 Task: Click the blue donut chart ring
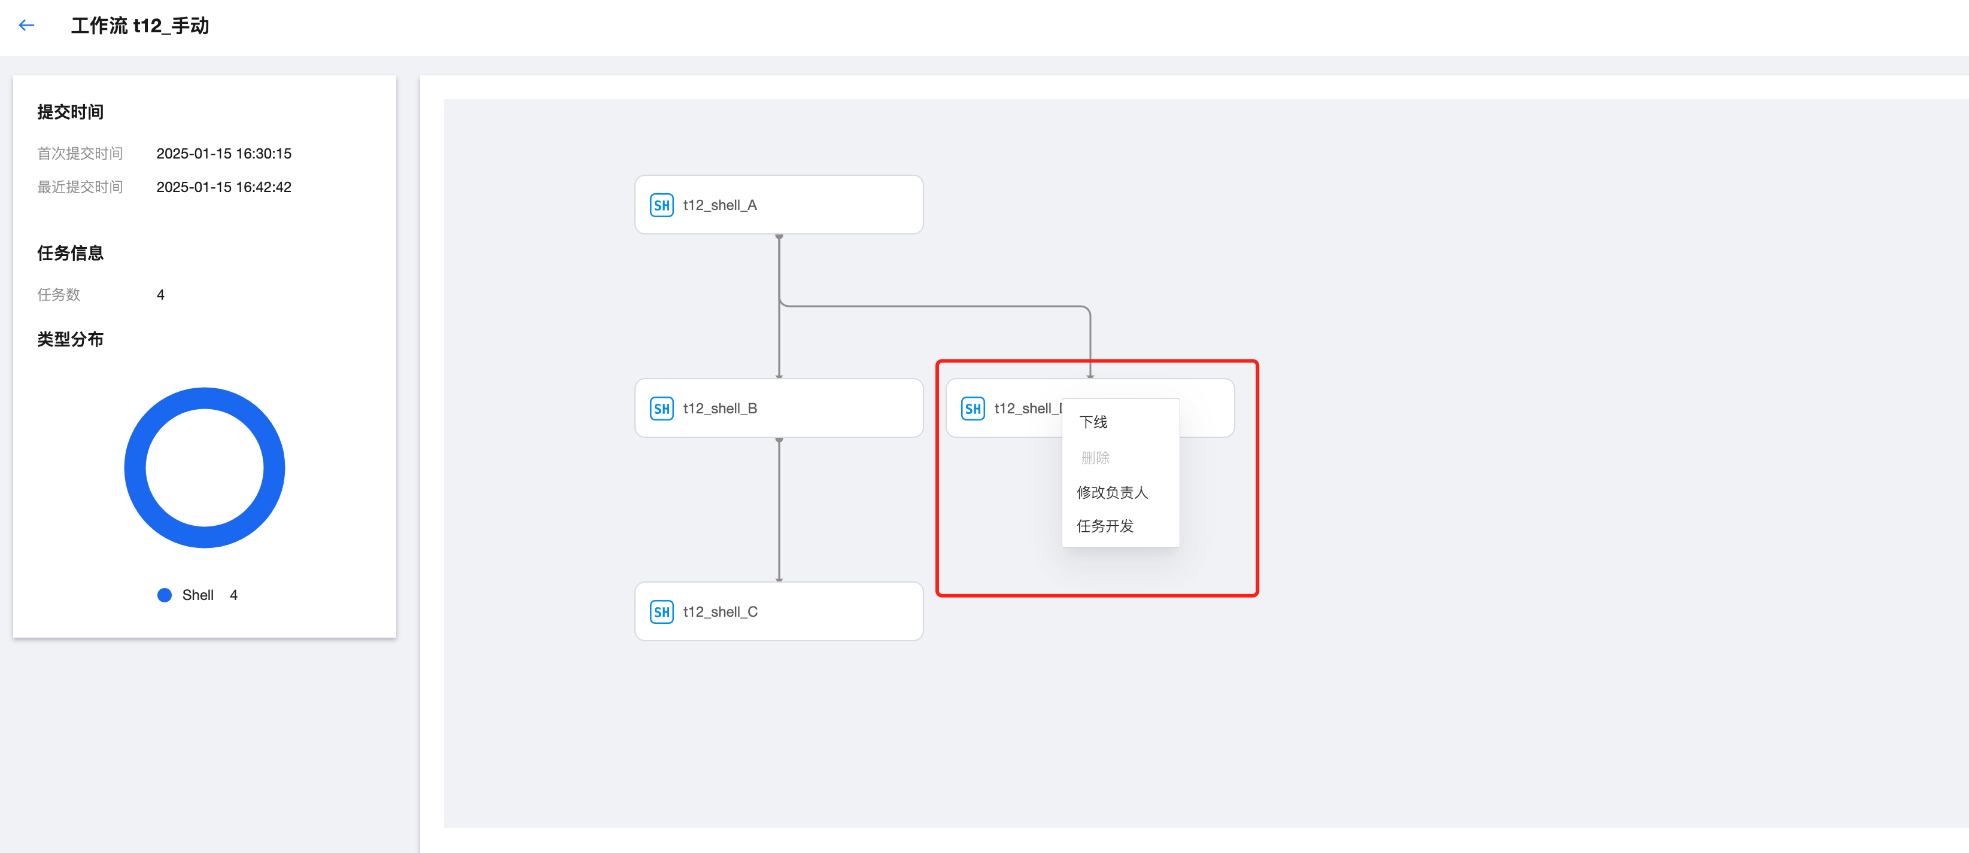point(135,467)
